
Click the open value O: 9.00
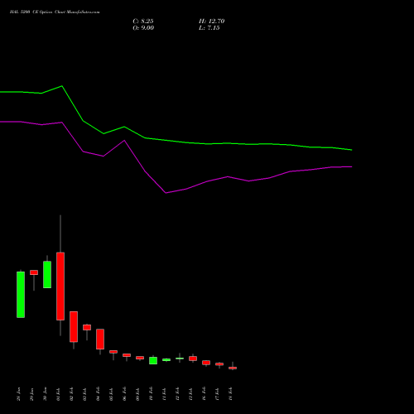[x=143, y=28]
